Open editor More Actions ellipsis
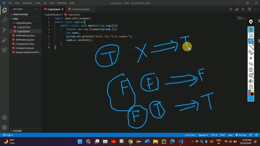Viewport: 260px width, 146px height. pyautogui.click(x=256, y=9)
